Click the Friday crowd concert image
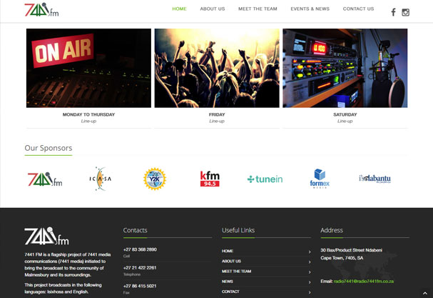 [217, 68]
